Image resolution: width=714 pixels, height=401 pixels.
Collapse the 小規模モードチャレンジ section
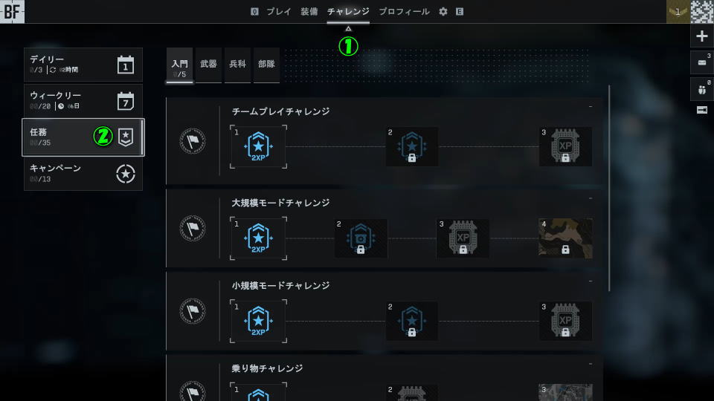coord(590,281)
